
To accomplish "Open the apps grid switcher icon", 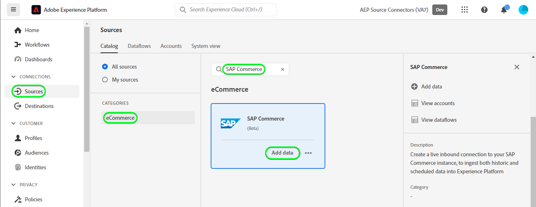I will [x=464, y=10].
